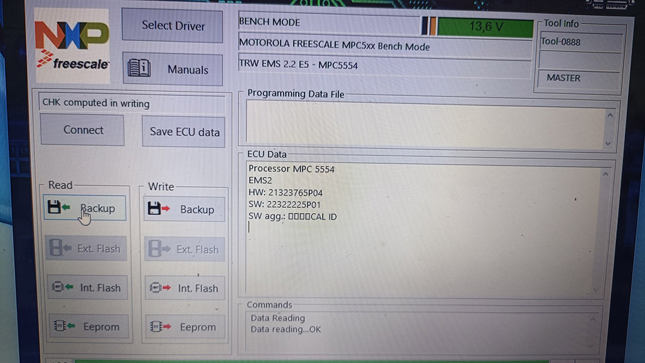Screen dimensions: 645x363
Task: Click SW agg. CAL ID line
Action: tap(292, 216)
